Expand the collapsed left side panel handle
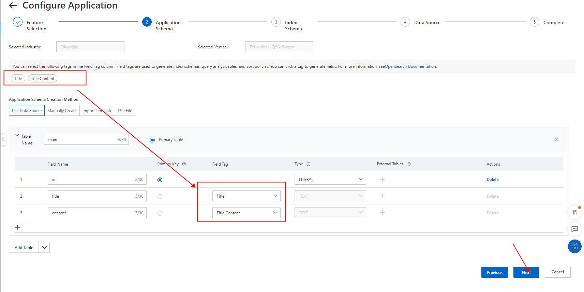This screenshot has width=584, height=292. pyautogui.click(x=3, y=139)
